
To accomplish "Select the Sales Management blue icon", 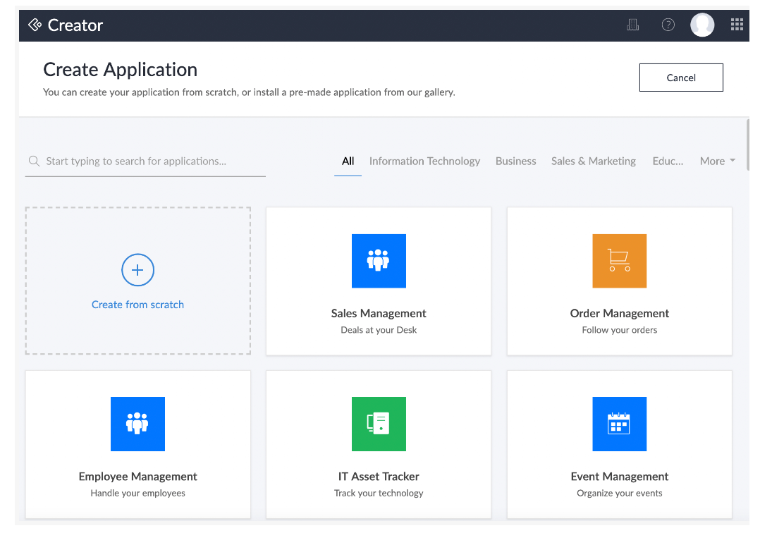I will pyautogui.click(x=379, y=261).
